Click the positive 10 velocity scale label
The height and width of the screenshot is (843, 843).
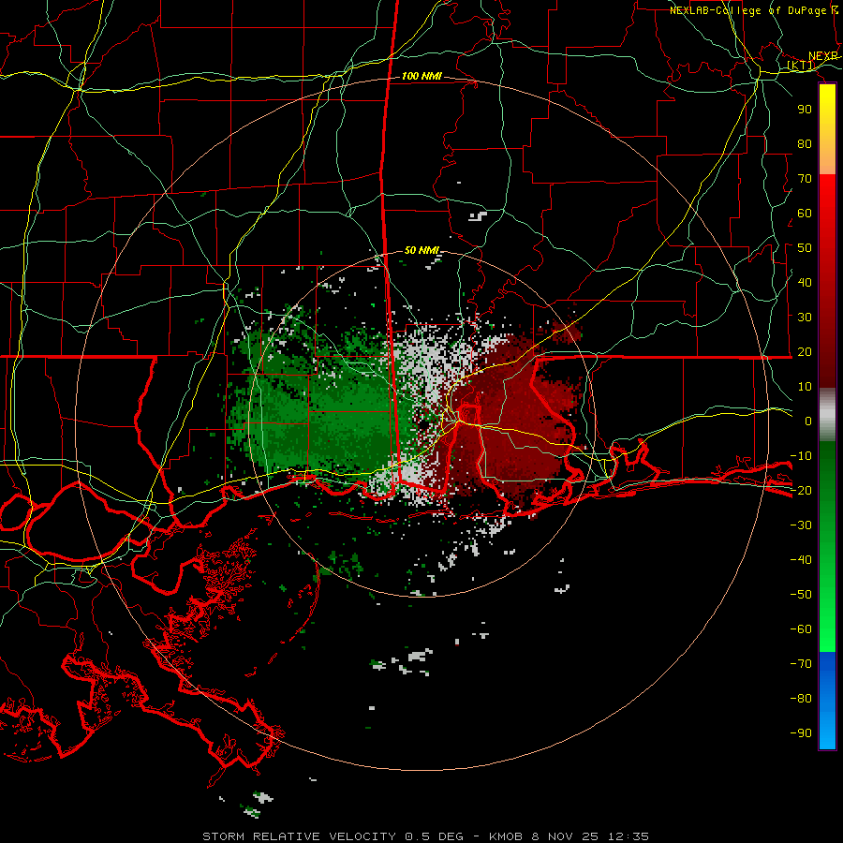point(805,387)
